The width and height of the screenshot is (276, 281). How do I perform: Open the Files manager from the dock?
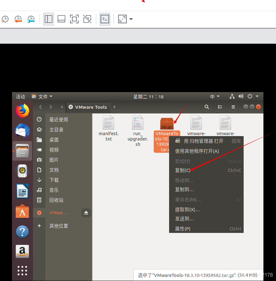click(x=22, y=151)
